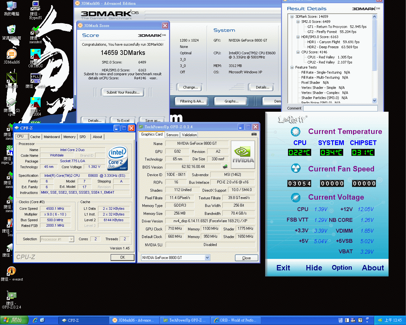Open the About tab in CPU-Z
The height and width of the screenshot is (325, 406).
97,137
